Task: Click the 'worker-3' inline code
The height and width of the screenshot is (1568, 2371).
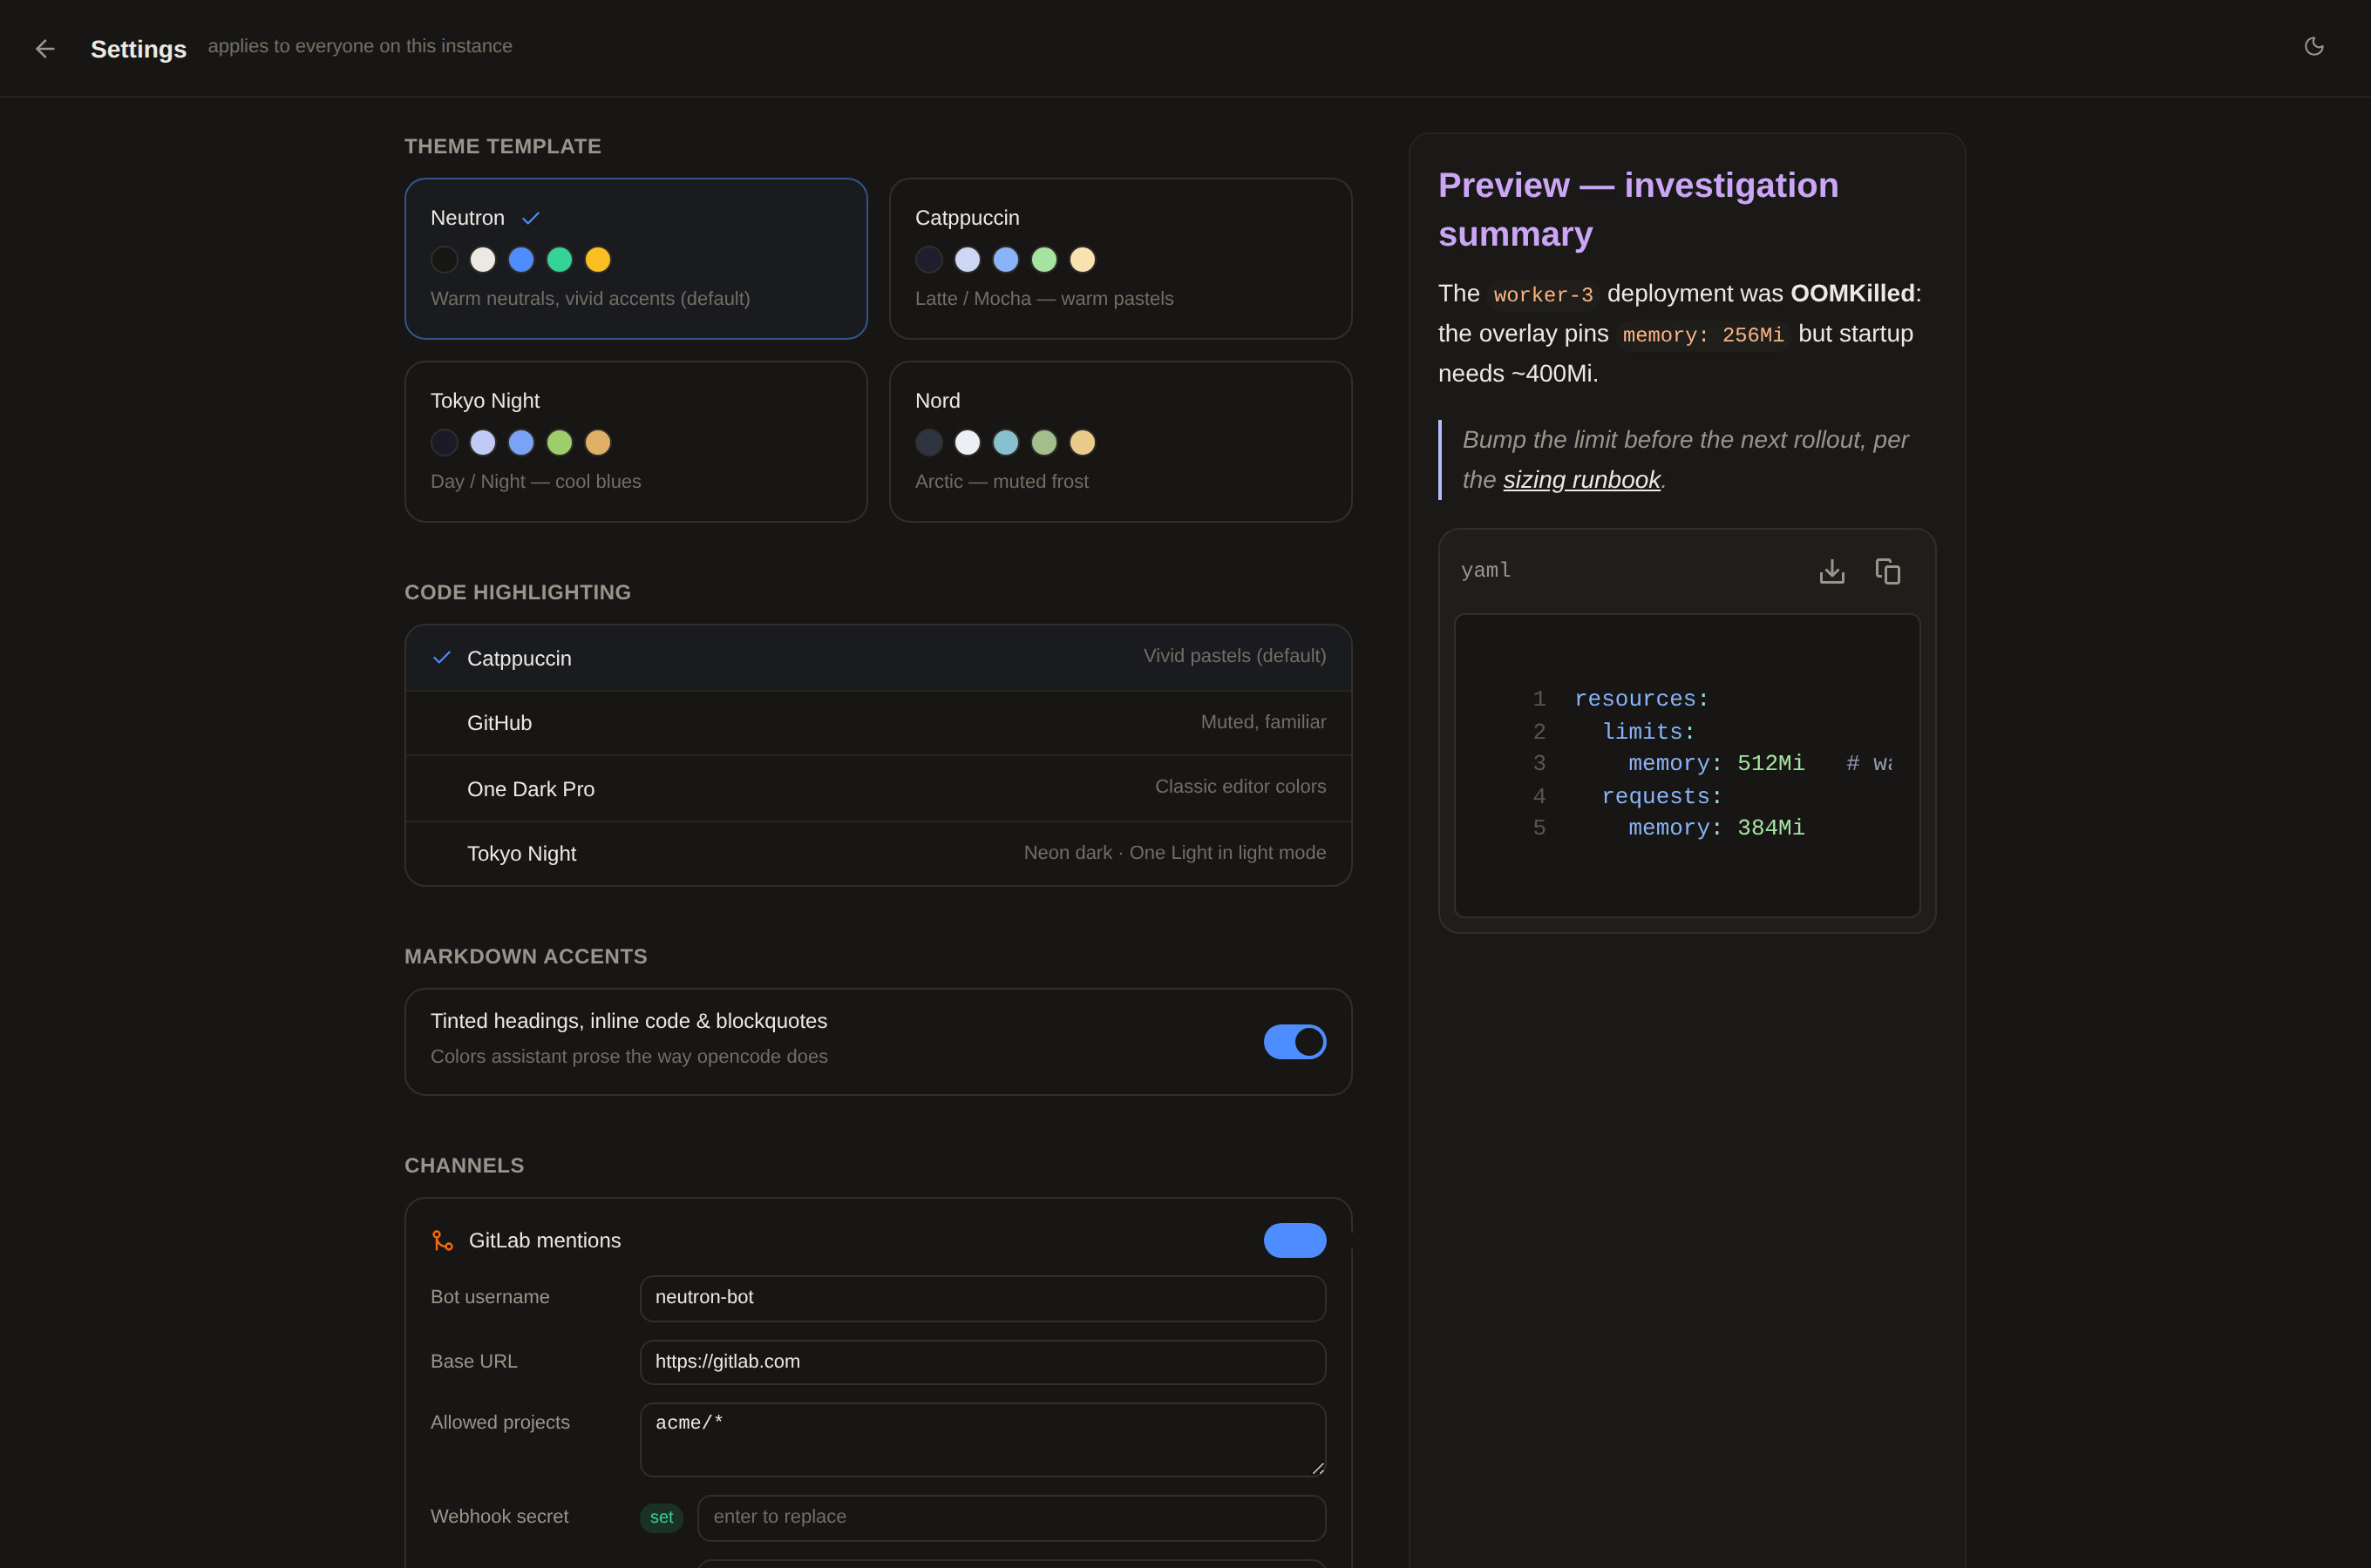Action: tap(1543, 294)
